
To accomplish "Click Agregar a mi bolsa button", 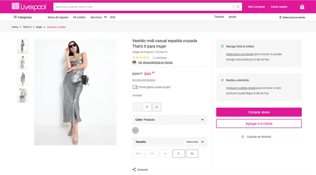I will [259, 124].
